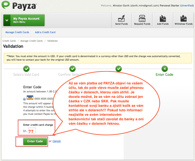The image size is (195, 161).
Task: Click the Validation heading
Action: coord(13,46)
